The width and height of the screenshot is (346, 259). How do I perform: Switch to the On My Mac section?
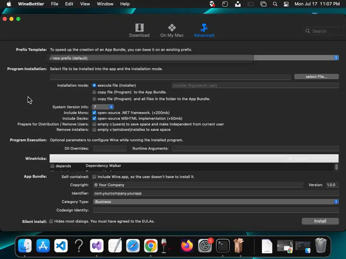(172, 30)
